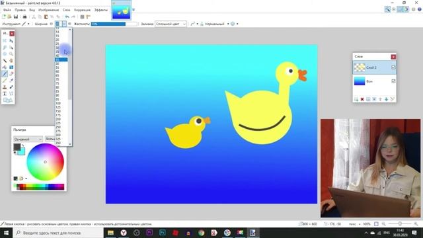Viewport: 423px width, 238px height.
Task: Delete layer with red X button
Action: [x=362, y=99]
